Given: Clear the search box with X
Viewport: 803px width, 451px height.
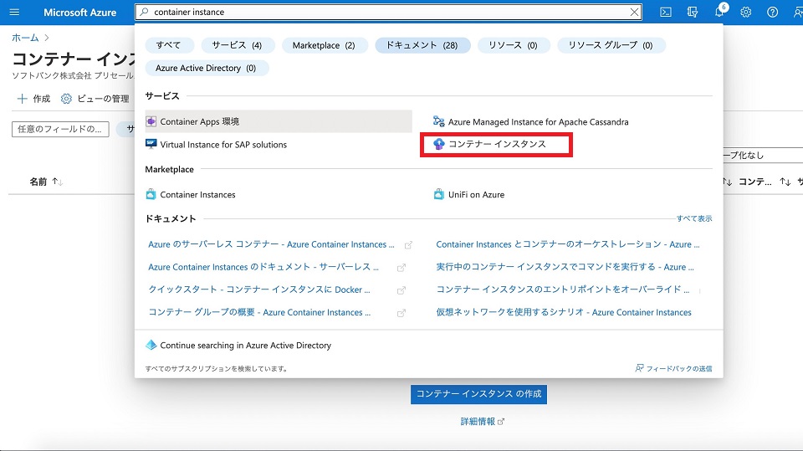Looking at the screenshot, I should pyautogui.click(x=634, y=13).
